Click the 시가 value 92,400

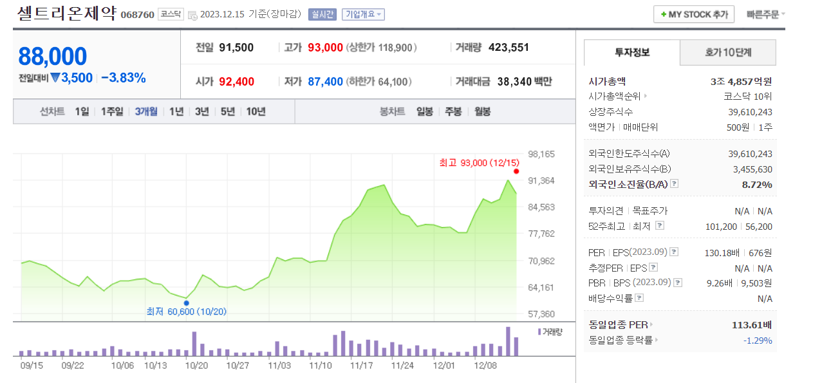tap(236, 81)
